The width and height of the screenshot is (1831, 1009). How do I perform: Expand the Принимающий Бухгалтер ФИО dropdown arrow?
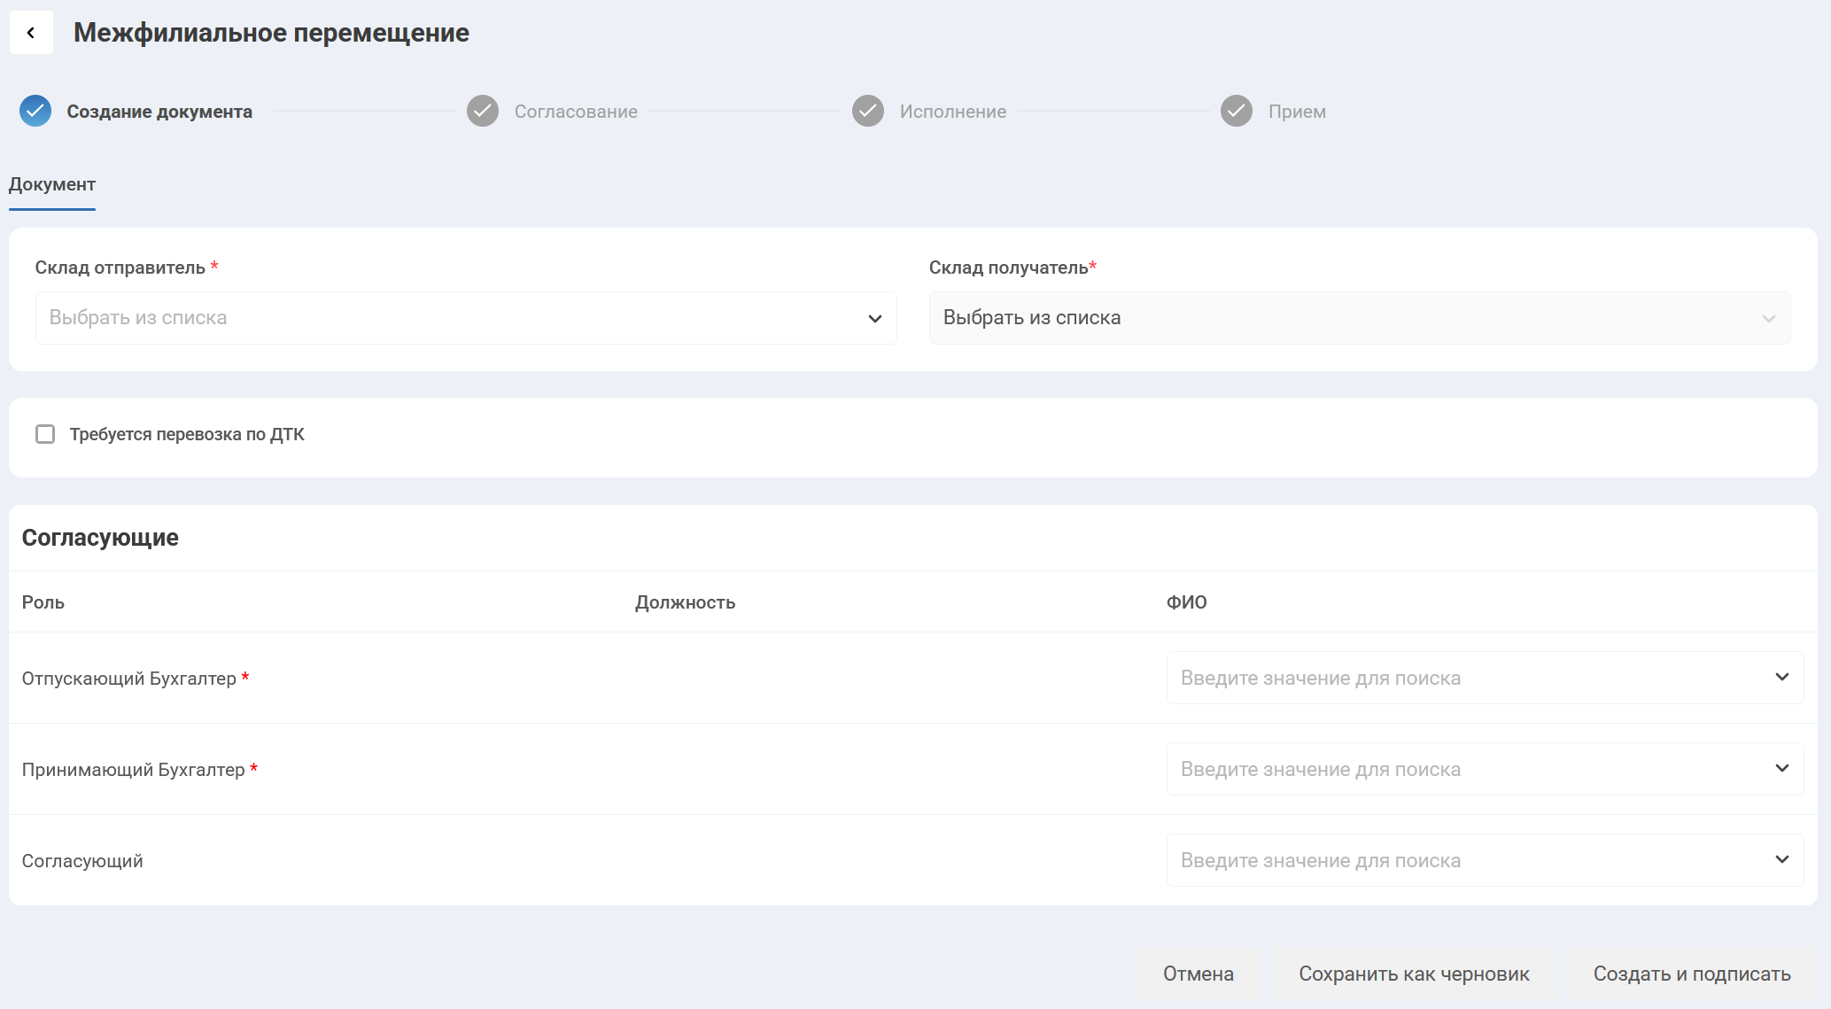click(1782, 769)
